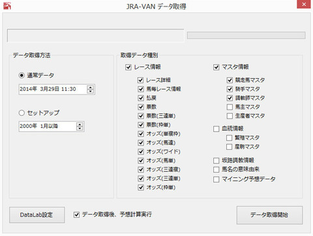Select the セットアップ radio button
The height and width of the screenshot is (236, 313).
(x=22, y=113)
